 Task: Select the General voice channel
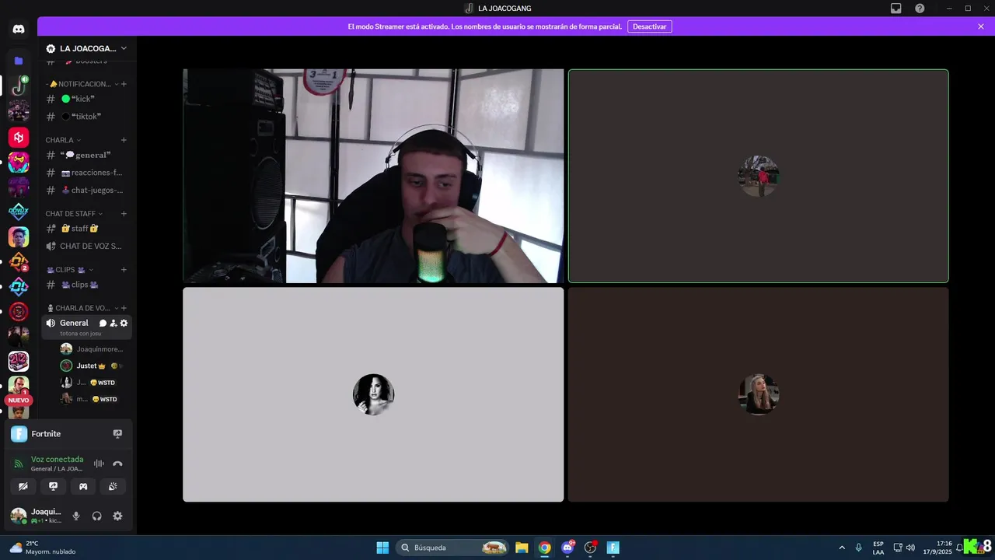(x=74, y=323)
